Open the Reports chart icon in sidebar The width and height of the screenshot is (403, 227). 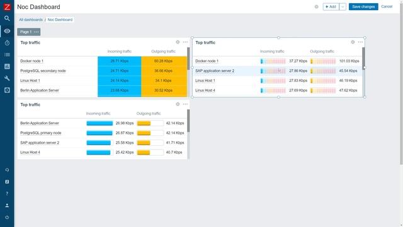[x=7, y=66]
